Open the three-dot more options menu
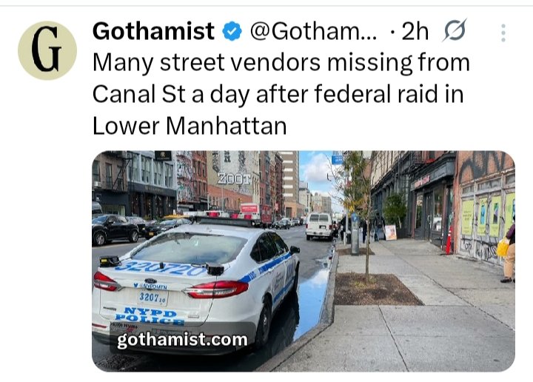Viewport: 533px width, 382px height. pos(503,33)
